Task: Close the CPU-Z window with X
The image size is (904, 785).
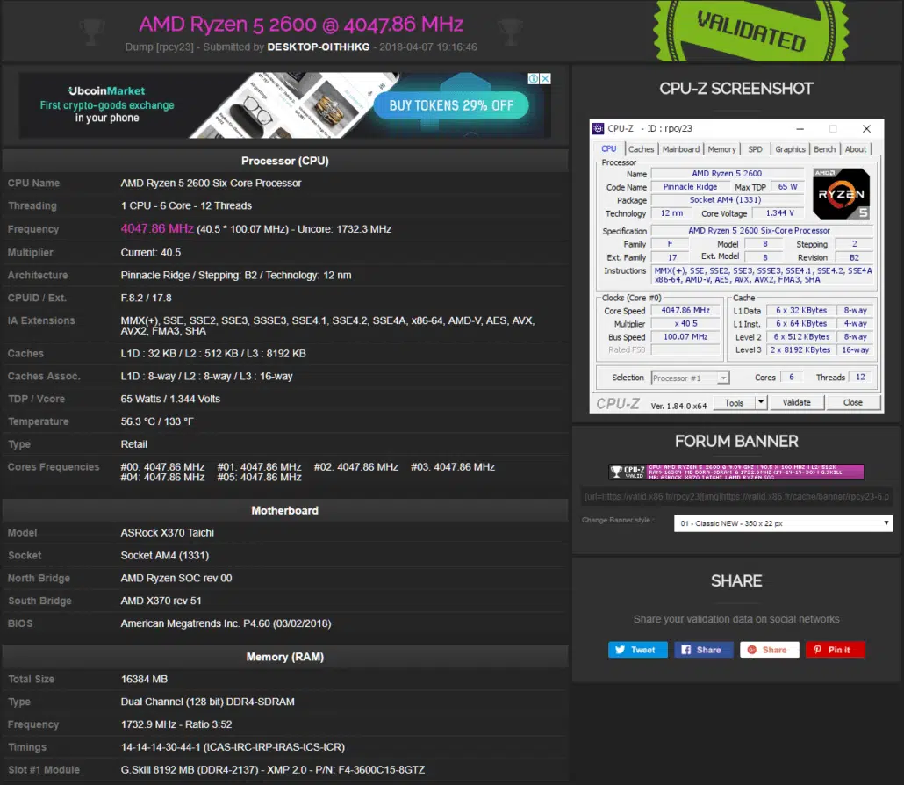Action: 866,128
